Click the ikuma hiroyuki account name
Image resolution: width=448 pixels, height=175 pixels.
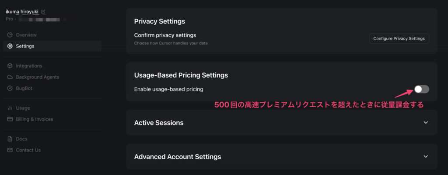(22, 12)
